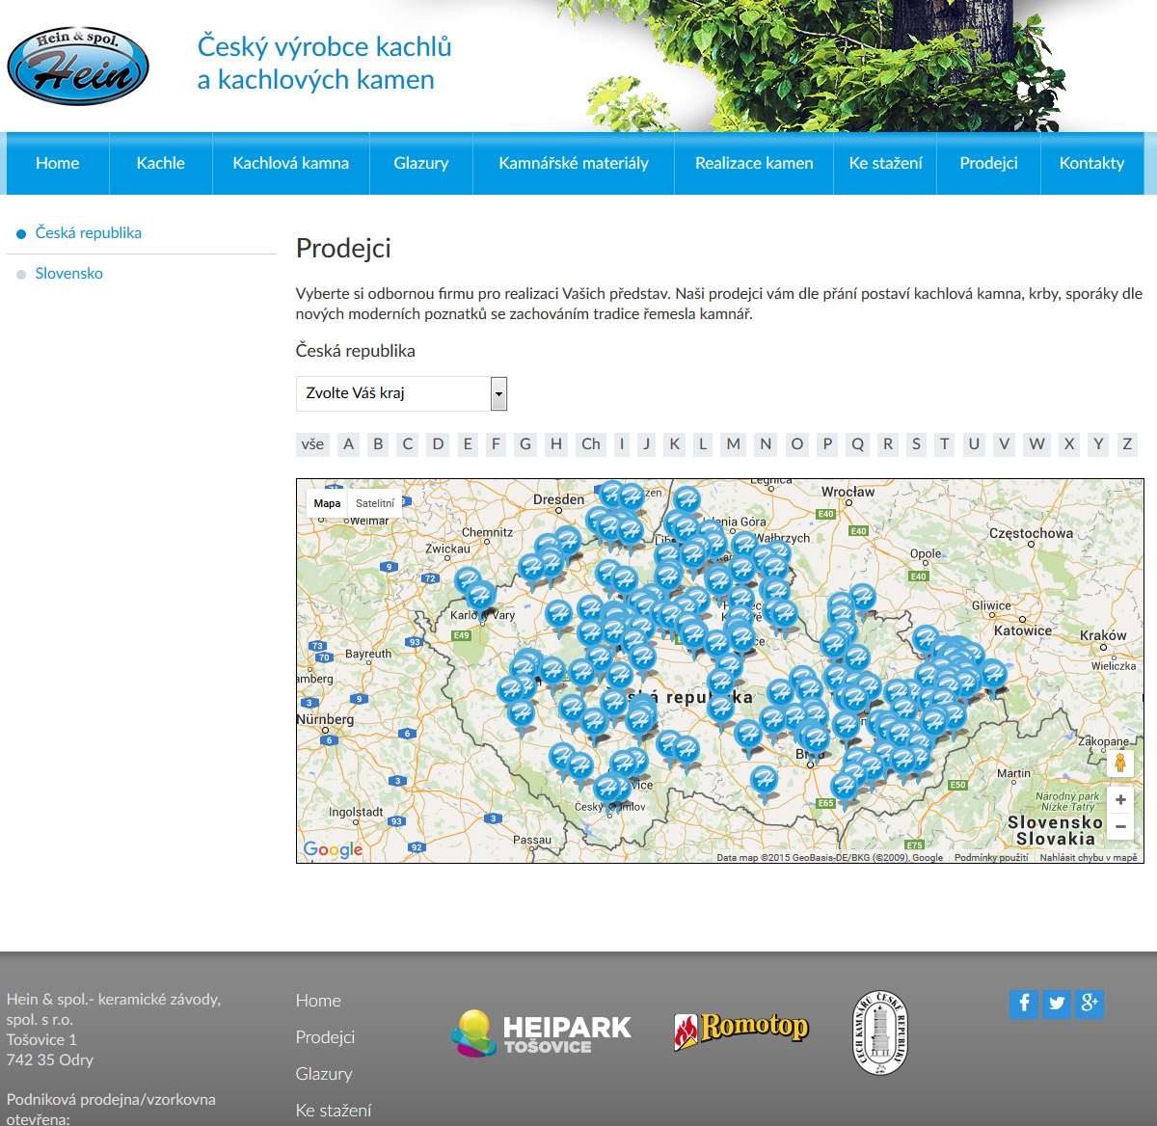Filter dealers by letter J
The image size is (1157, 1126).
pyautogui.click(x=647, y=444)
